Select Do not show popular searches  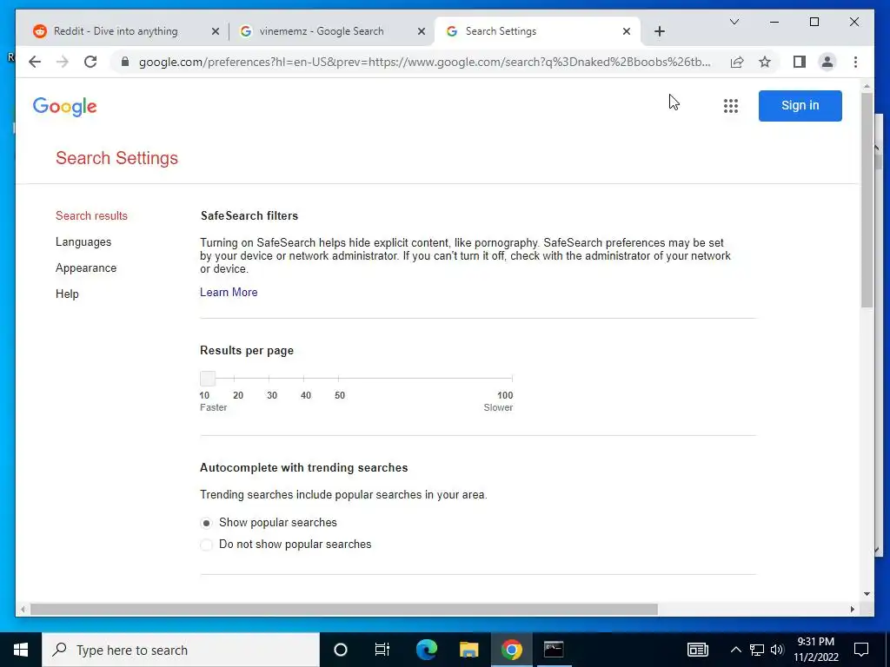206,545
